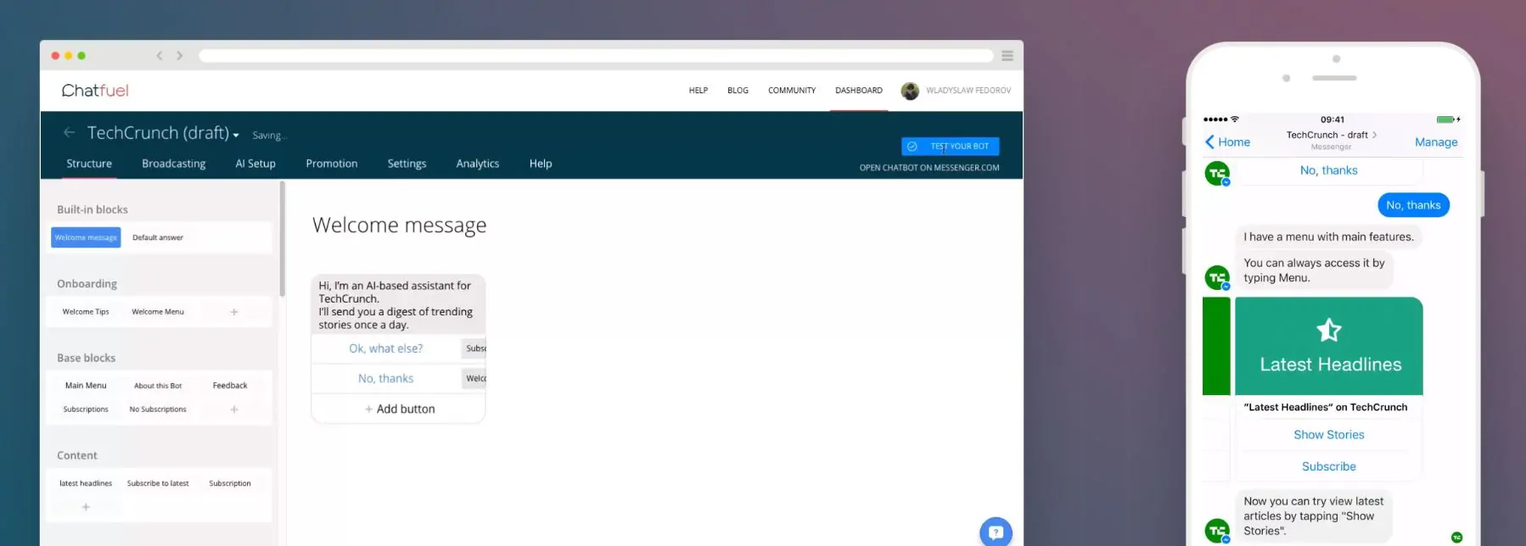Tap the Latest Headlines star card
Image resolution: width=1526 pixels, height=546 pixels.
pyautogui.click(x=1329, y=346)
